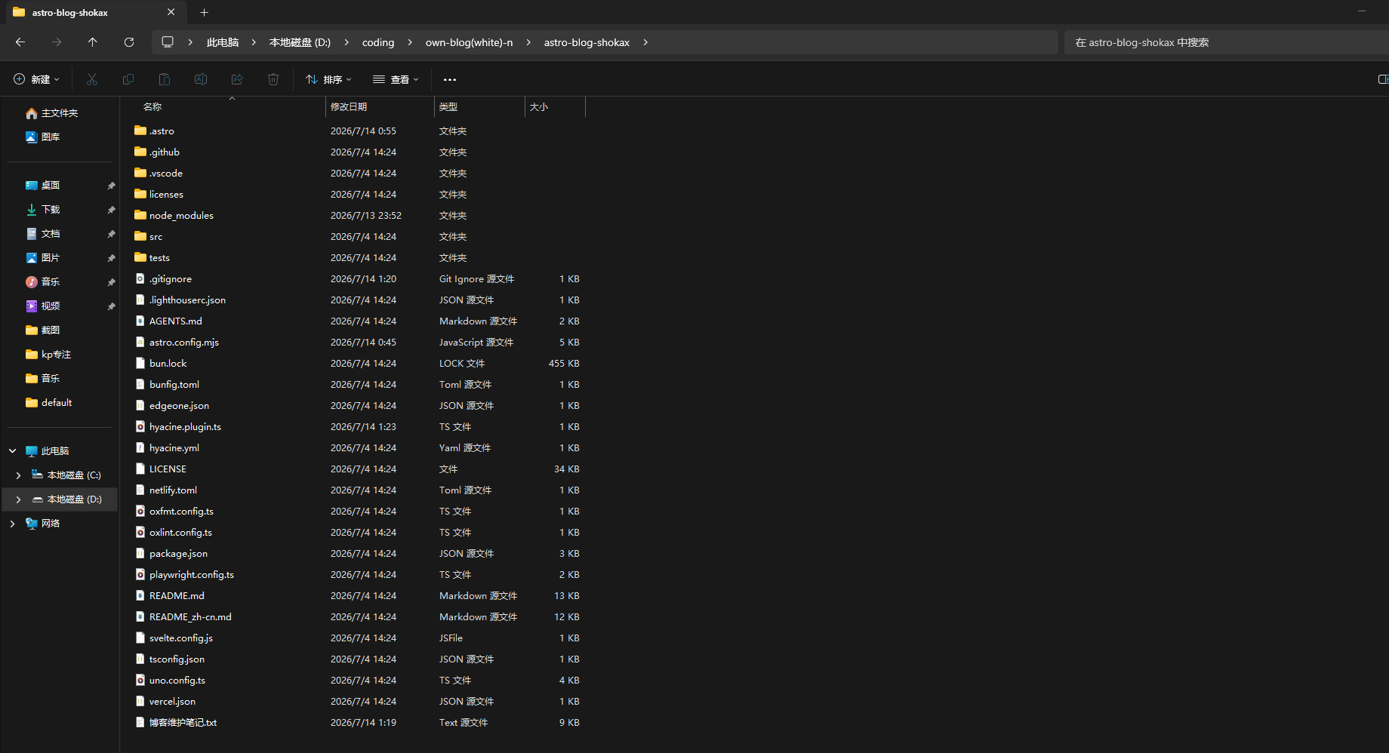The width and height of the screenshot is (1389, 753).
Task: Open the 排序 sort dropdown
Action: (328, 79)
